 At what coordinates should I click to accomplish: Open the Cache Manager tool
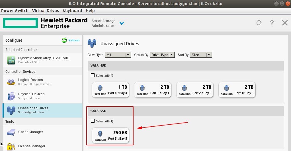[x=30, y=132]
